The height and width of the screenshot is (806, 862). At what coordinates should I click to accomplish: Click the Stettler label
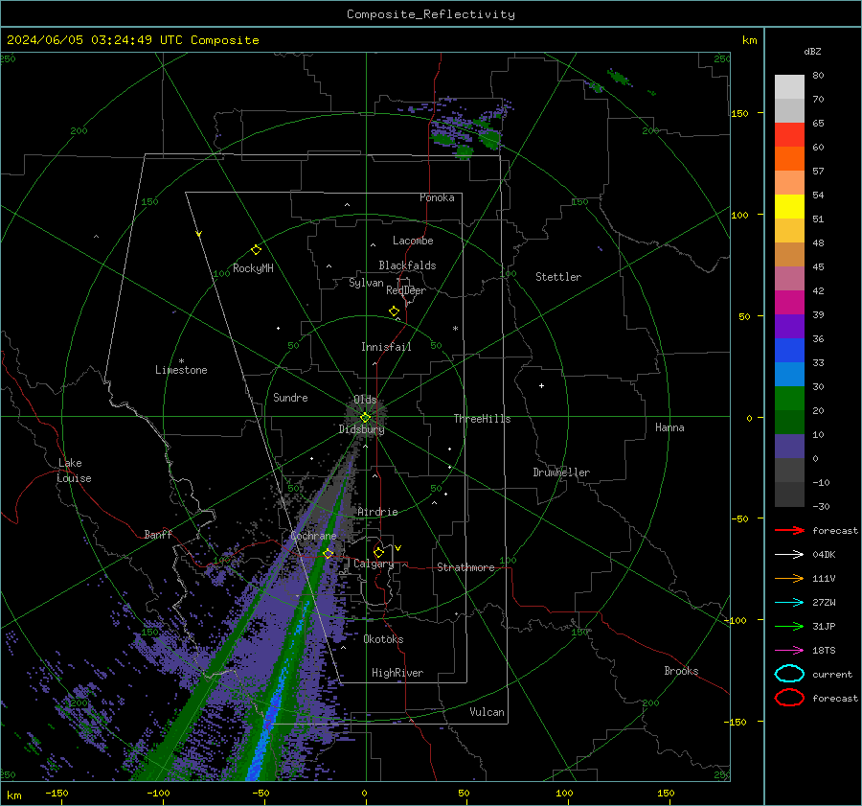point(558,277)
